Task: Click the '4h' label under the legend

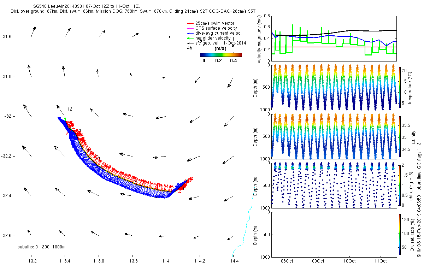Action: tap(190, 48)
